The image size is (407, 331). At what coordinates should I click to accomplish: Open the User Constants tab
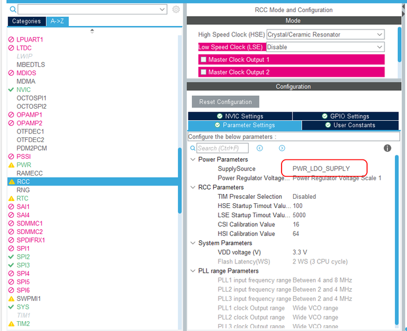pos(350,125)
